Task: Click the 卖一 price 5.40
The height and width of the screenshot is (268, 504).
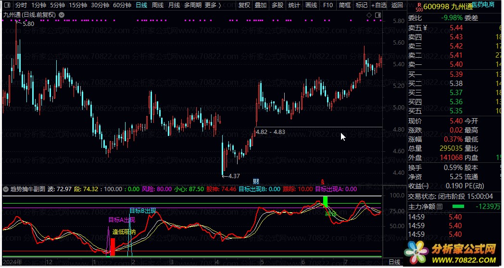Action: [456, 64]
